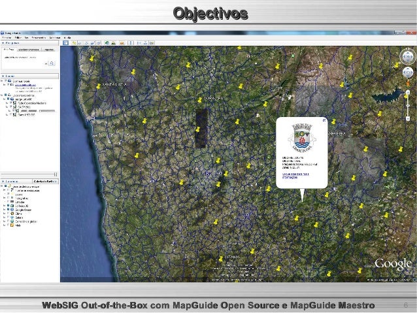Viewport: 417px width, 313px height.
Task: Show historical imagery using the toolbar icon
Action: [x=107, y=43]
